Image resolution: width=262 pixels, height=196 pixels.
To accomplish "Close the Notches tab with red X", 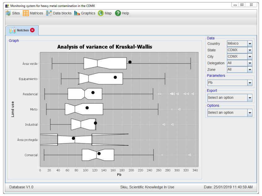I will tap(32, 30).
